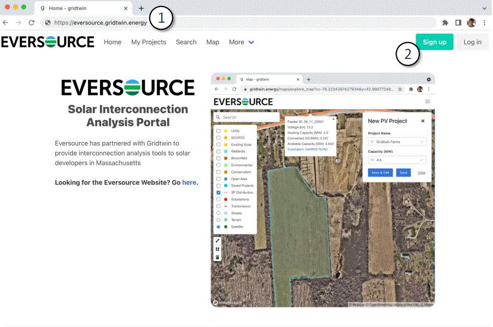Screen dimensions: 493x327
Task: Click the blue Save button
Action: pyautogui.click(x=403, y=172)
